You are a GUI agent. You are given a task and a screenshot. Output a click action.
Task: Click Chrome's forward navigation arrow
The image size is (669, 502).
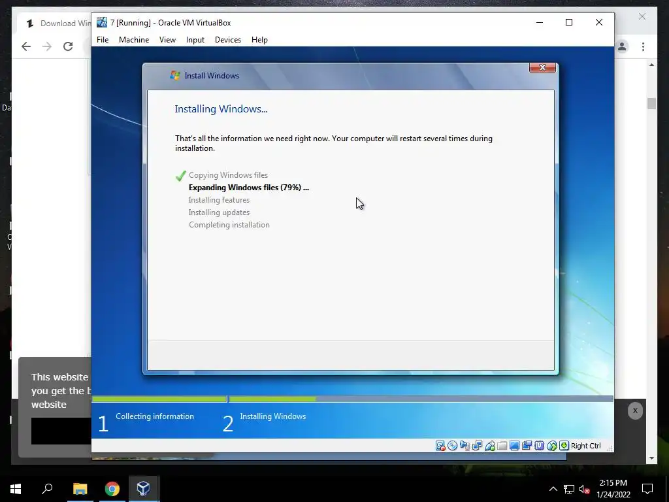point(47,46)
